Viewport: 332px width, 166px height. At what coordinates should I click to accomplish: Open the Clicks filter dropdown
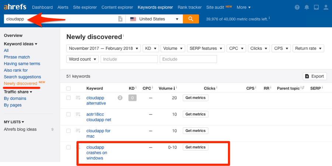259,48
